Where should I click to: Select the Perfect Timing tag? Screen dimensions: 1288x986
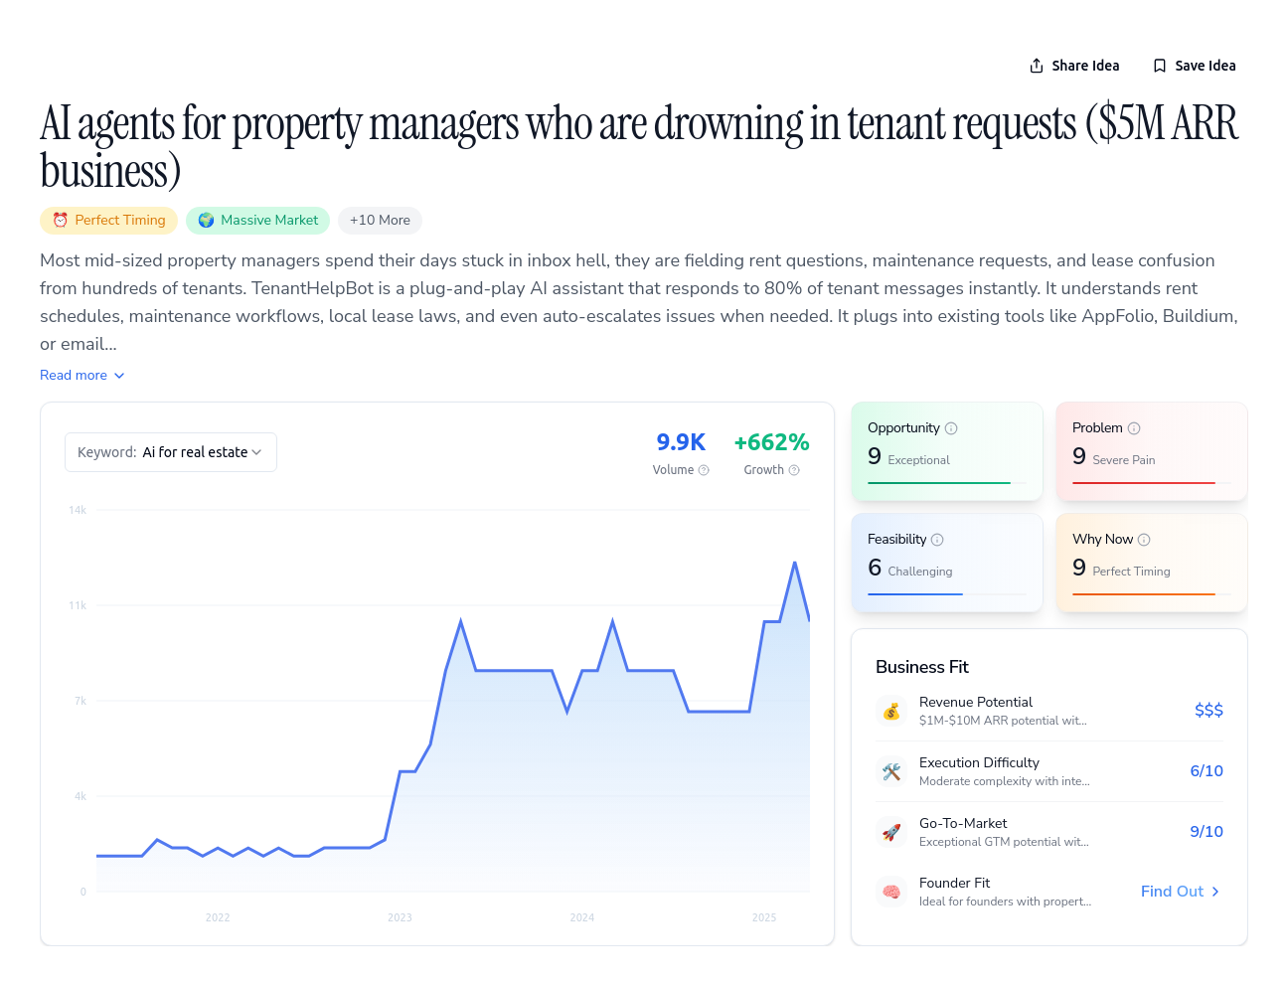(108, 221)
